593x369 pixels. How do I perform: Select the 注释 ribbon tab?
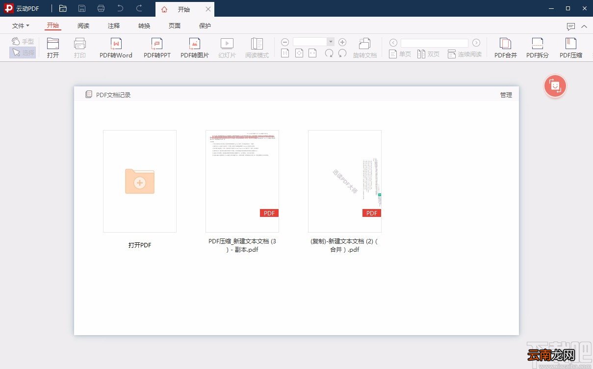114,26
